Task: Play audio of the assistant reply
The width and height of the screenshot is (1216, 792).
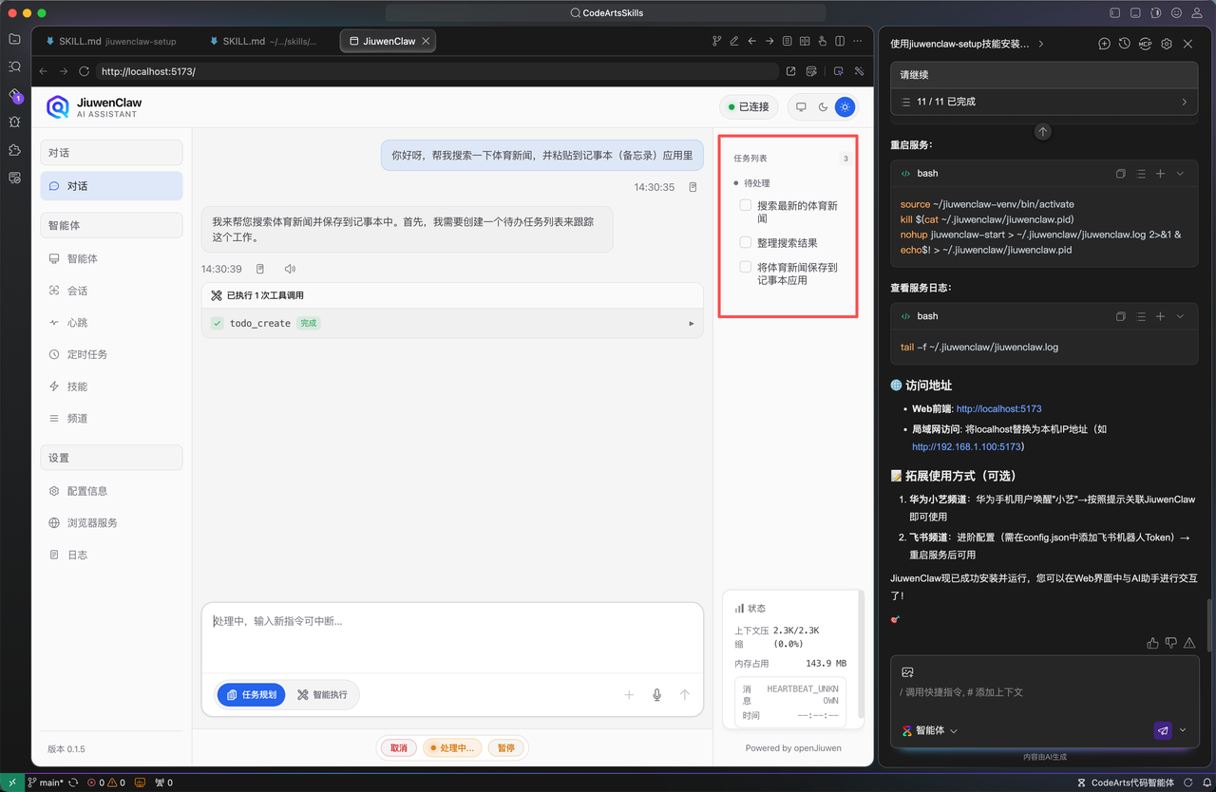Action: tap(290, 270)
